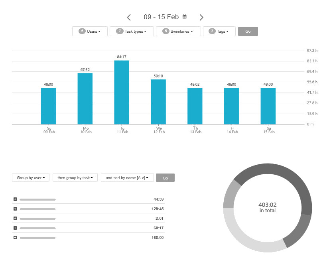Open the calendar date picker icon
Image resolution: width=329 pixels, height=268 pixels.
pos(184,17)
